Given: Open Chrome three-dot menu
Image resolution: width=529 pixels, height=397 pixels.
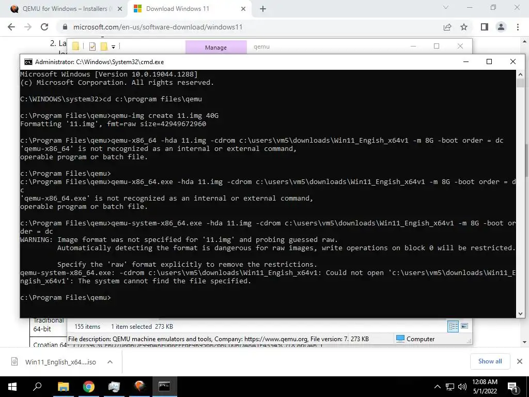Looking at the screenshot, I should pos(518,27).
